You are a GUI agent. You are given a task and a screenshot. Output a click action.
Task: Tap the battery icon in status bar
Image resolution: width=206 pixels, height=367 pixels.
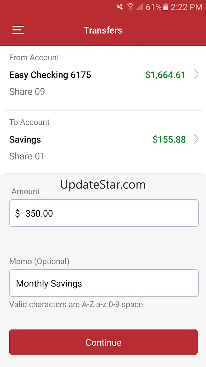tap(166, 7)
